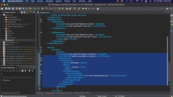Toggle code fold marker at line 34
Image resolution: width=173 pixels, height=97 pixels.
coord(41,52)
